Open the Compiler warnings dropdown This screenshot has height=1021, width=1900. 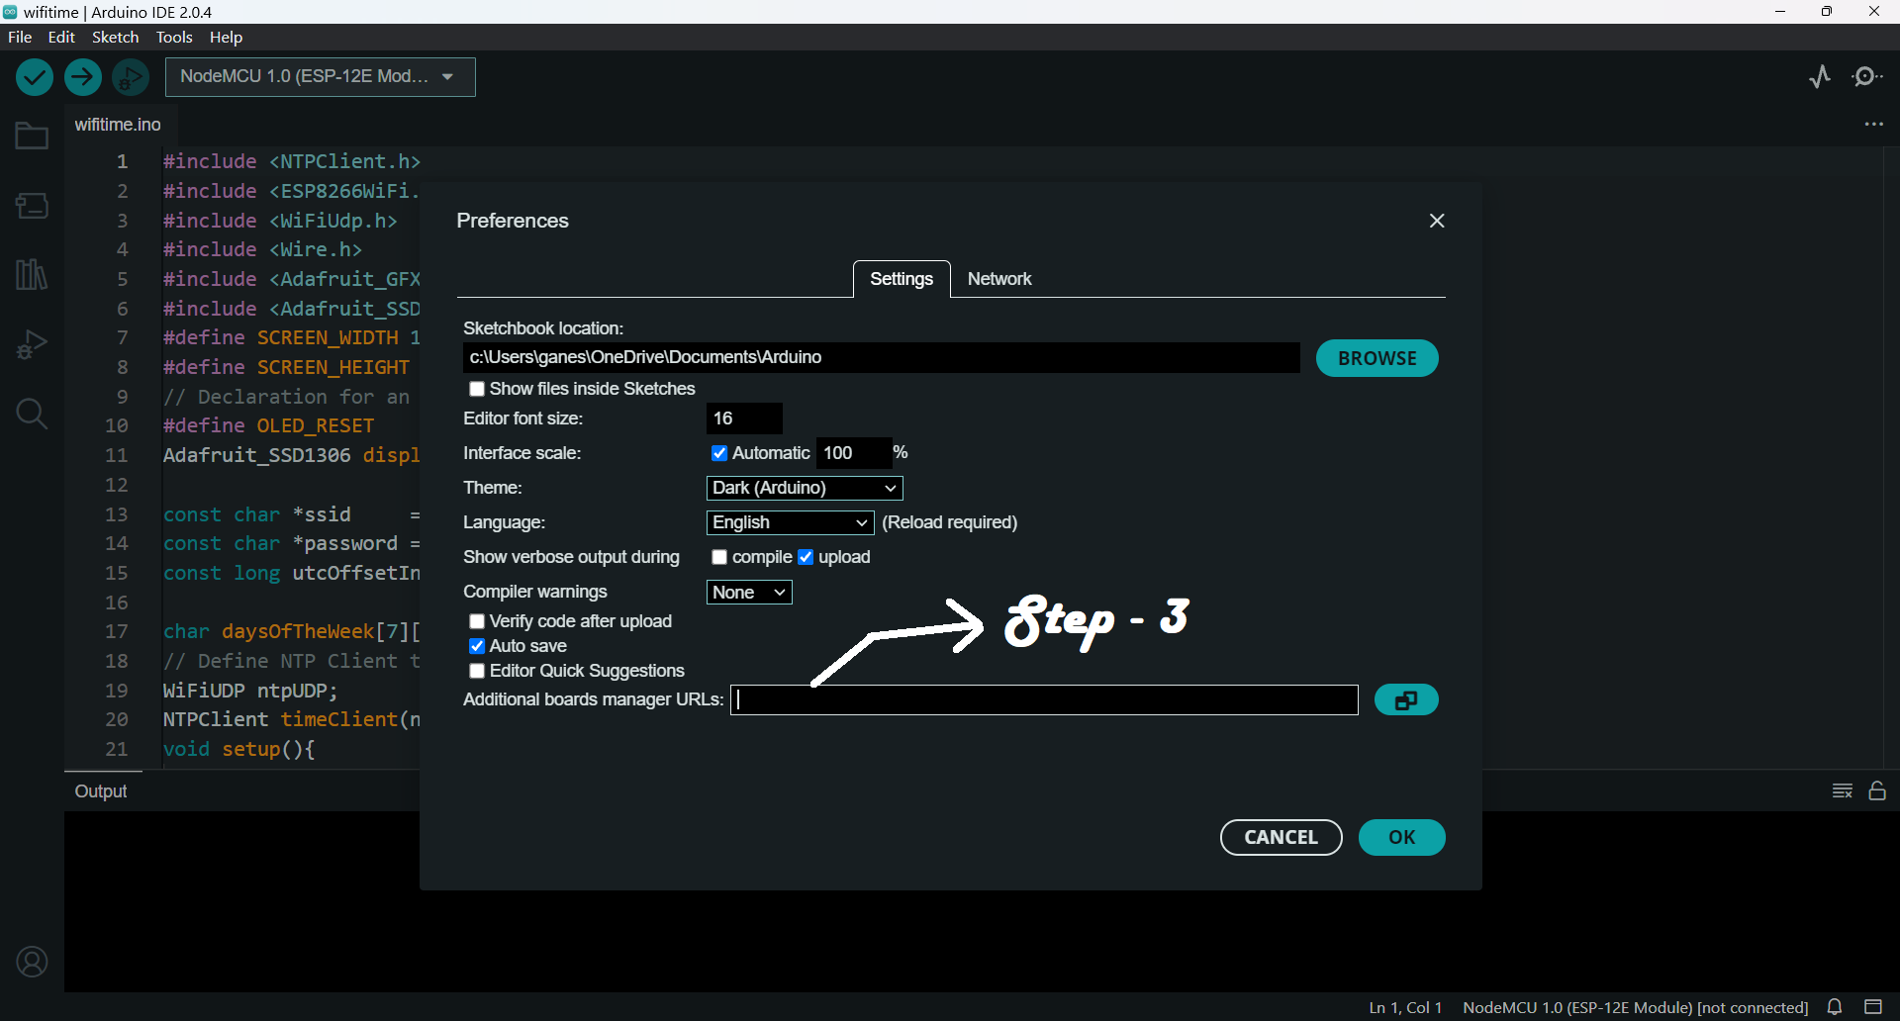(x=748, y=592)
